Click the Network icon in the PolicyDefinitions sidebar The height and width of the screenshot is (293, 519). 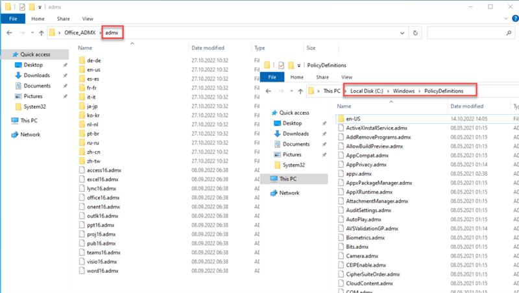(274, 193)
